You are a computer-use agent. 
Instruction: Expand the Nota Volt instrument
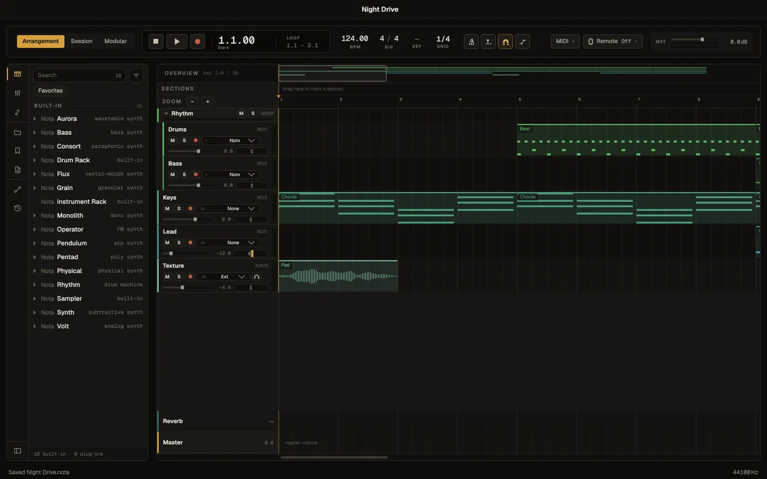click(35, 326)
